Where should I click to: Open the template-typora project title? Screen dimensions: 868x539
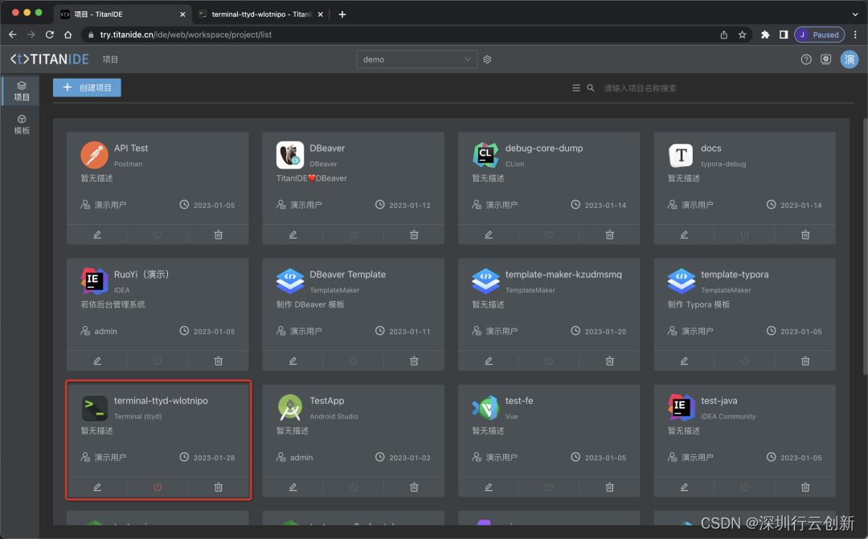(735, 275)
